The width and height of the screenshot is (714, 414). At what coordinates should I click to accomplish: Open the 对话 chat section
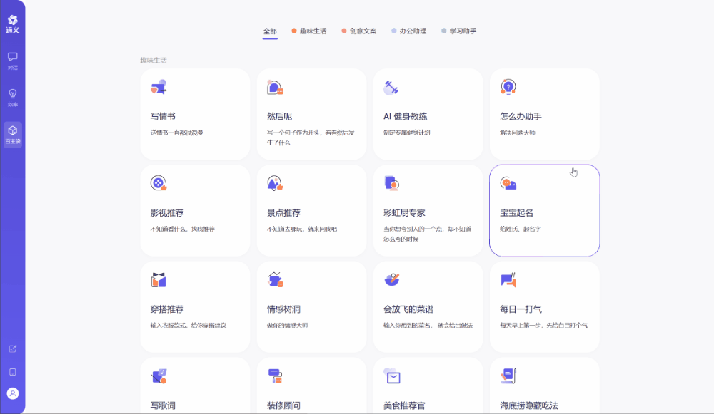(12, 61)
